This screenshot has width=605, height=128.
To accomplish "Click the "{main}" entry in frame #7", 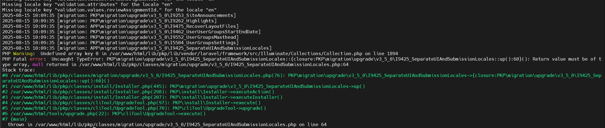I will coord(19,119).
